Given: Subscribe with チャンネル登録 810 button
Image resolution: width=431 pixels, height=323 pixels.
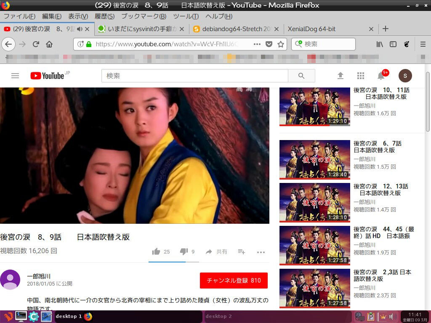Looking at the screenshot, I should point(234,281).
